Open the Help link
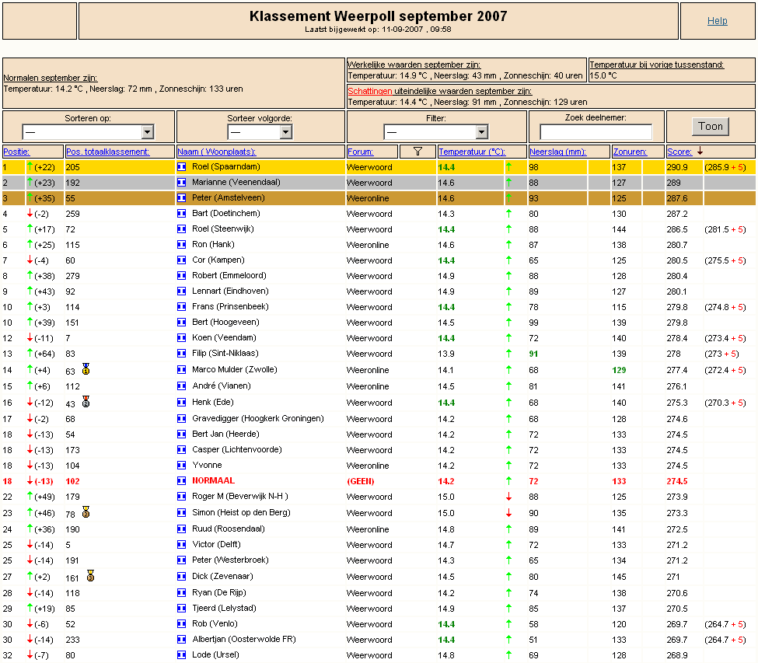Viewport: 758px width, 663px height. coord(717,21)
